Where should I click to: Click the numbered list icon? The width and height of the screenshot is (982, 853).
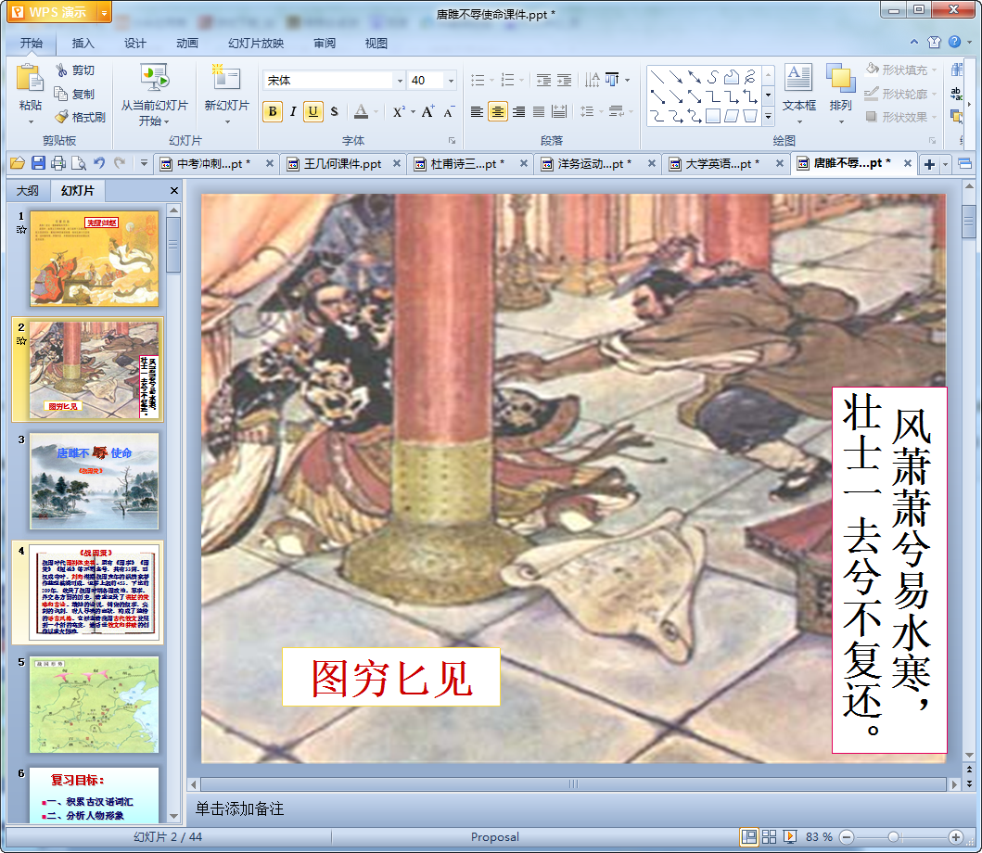508,80
